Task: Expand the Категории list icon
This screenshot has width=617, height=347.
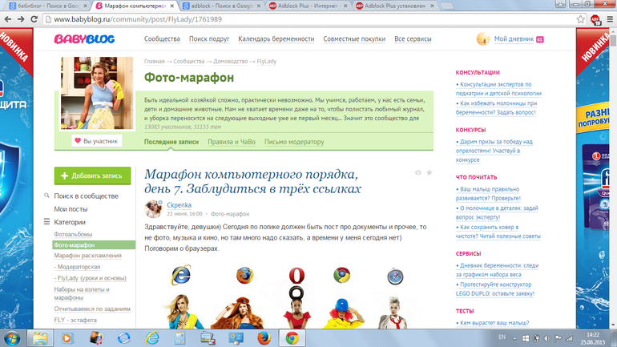Action: coord(46,222)
